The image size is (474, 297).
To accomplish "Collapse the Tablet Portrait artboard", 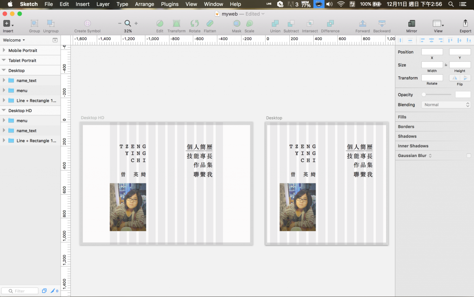I will coord(4,60).
